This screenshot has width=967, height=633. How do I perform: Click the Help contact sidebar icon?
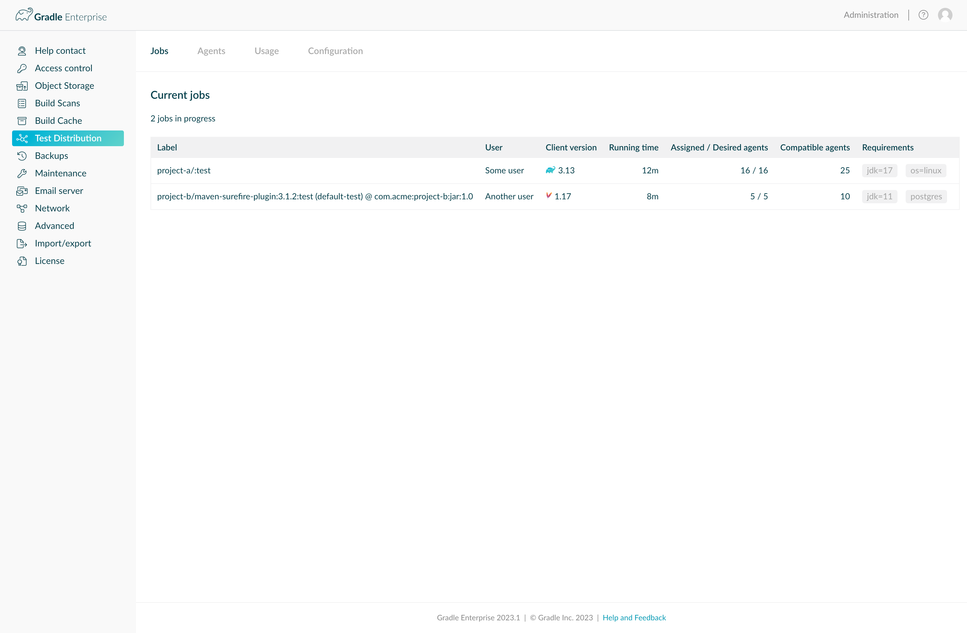22,51
